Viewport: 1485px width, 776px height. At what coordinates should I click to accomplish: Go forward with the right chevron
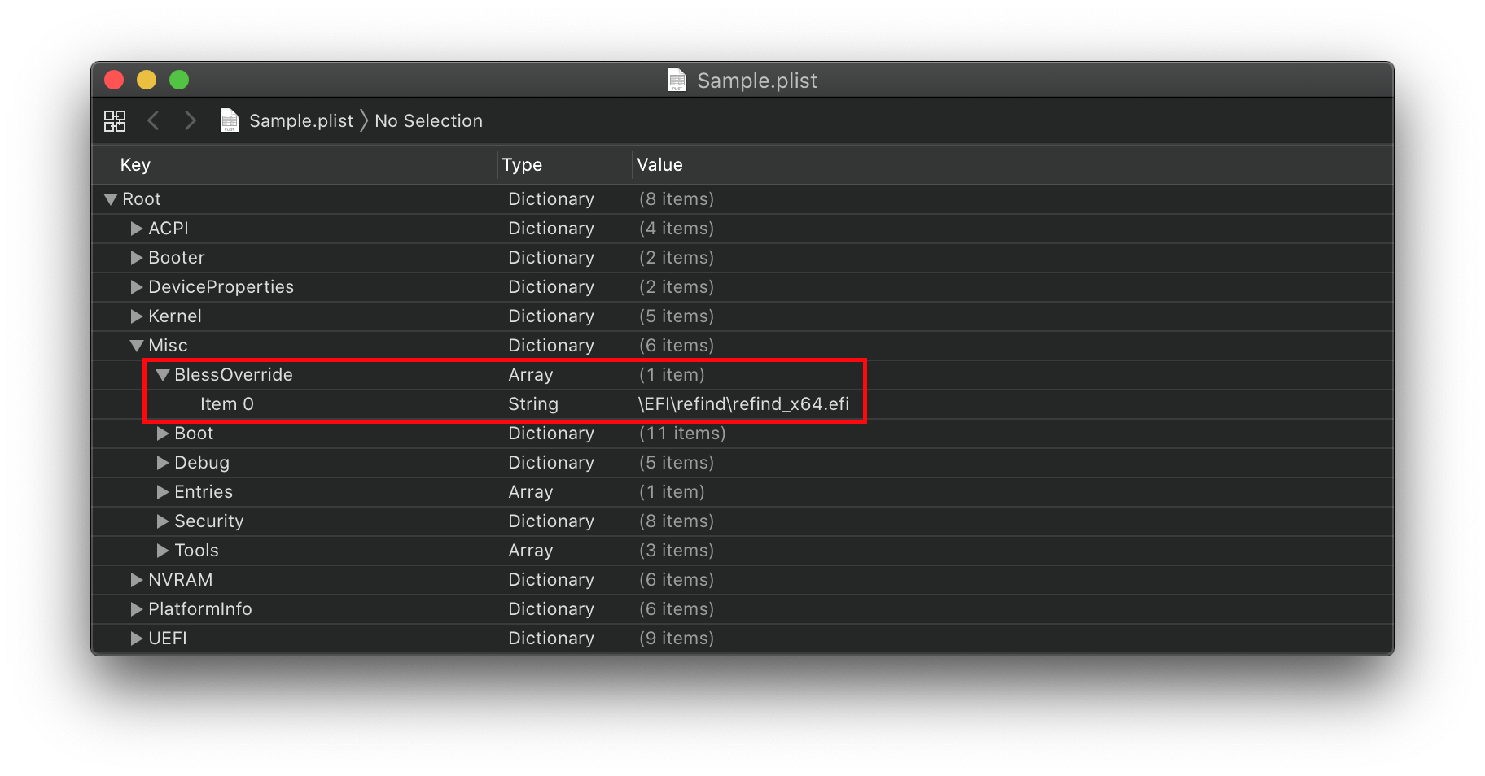point(191,121)
